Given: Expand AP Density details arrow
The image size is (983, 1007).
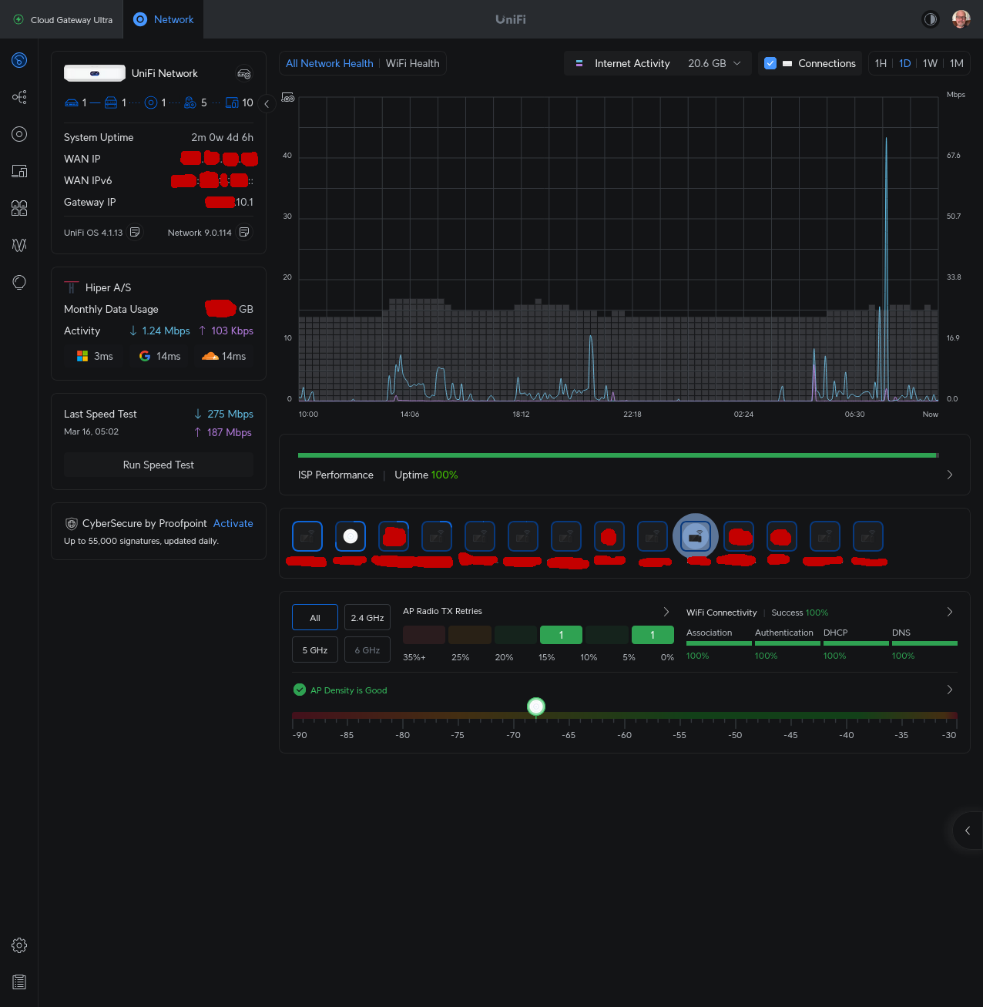Looking at the screenshot, I should tap(950, 690).
